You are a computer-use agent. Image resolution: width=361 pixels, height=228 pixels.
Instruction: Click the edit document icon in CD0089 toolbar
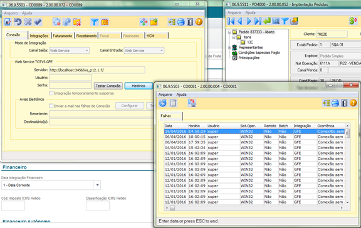pyautogui.click(x=8, y=22)
